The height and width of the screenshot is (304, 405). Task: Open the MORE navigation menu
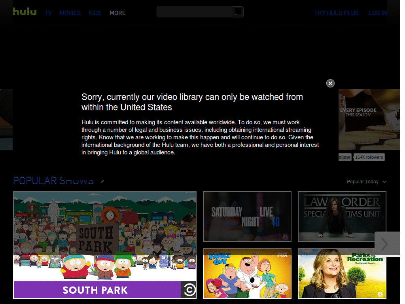click(117, 13)
